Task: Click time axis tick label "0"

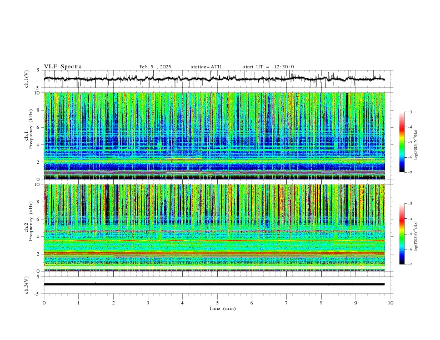Action: point(44,303)
